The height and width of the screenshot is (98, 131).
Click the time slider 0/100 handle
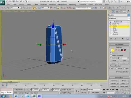tap(10, 82)
